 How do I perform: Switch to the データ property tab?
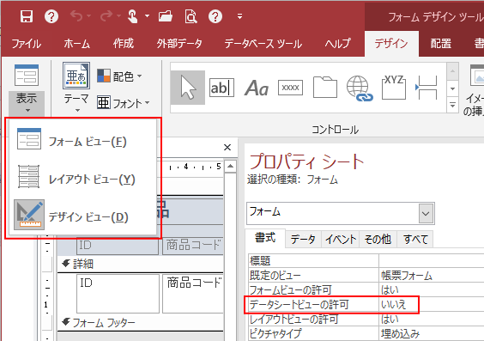[x=303, y=239]
